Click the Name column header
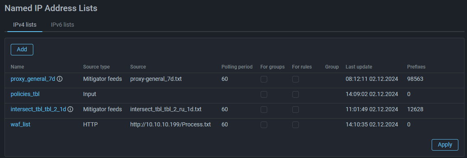Screen dimensions: 467x158 17,67
